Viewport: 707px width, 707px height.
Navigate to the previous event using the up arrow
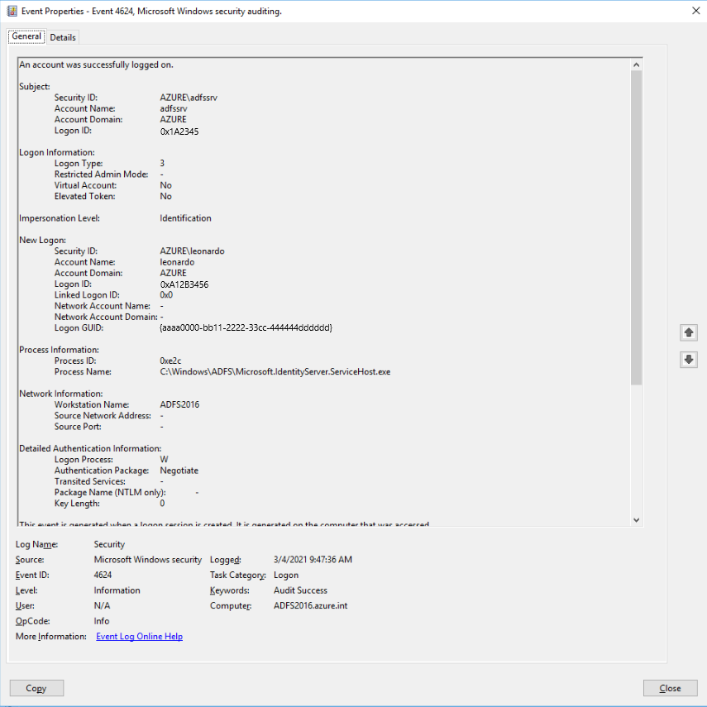pyautogui.click(x=689, y=332)
